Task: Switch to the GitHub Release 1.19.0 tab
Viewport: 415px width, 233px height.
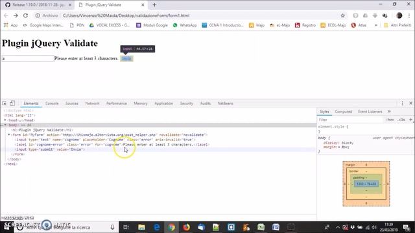Action: (39, 5)
